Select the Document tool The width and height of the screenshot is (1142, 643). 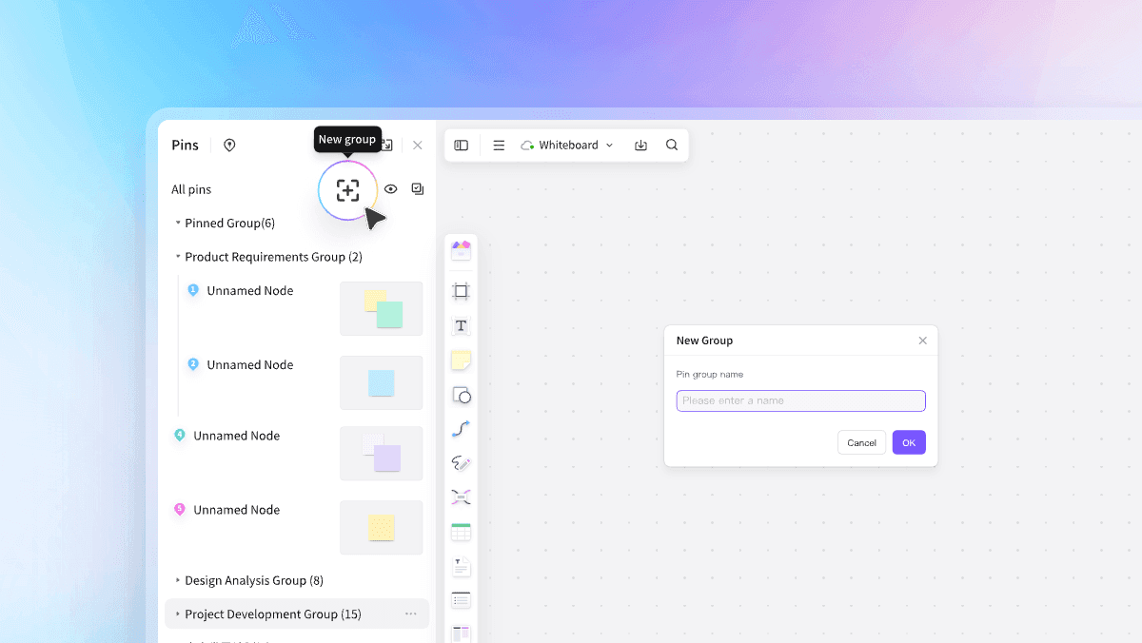(x=461, y=567)
